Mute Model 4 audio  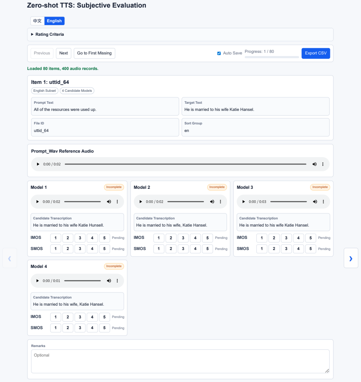[109, 281]
